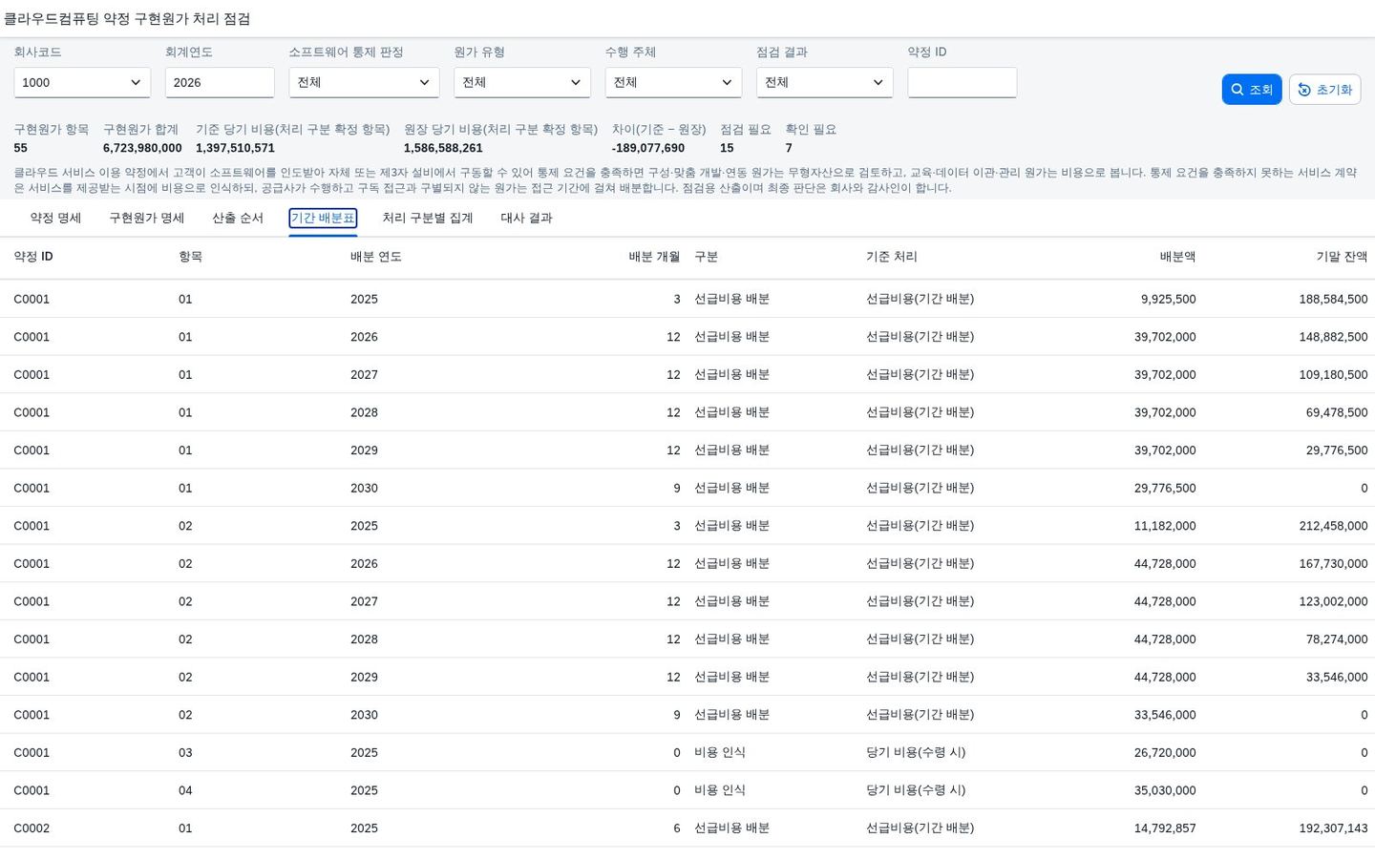Switch to the 산출 순서 tab

tap(238, 218)
